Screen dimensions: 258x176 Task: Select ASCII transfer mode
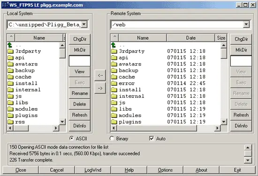(72, 139)
